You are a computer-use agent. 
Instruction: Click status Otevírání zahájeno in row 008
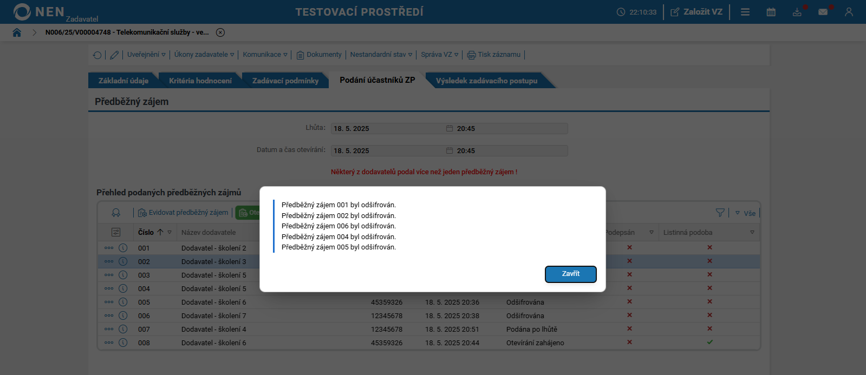click(535, 343)
